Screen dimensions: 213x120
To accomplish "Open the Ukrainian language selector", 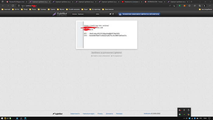I will [79, 14].
